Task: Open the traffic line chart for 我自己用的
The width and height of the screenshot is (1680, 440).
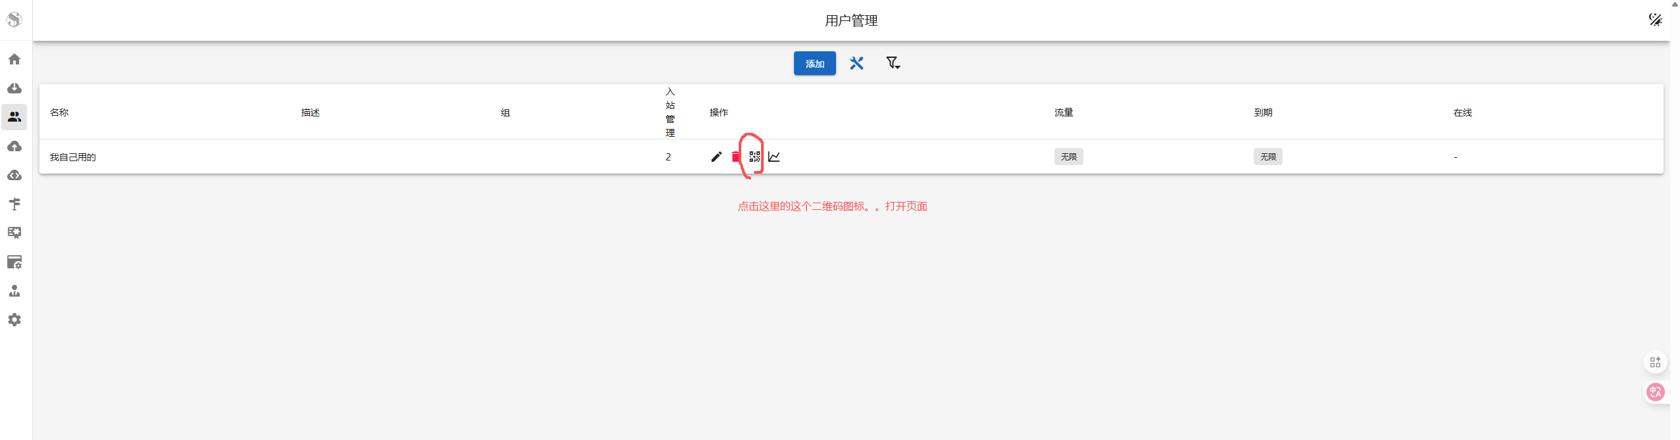Action: 774,157
